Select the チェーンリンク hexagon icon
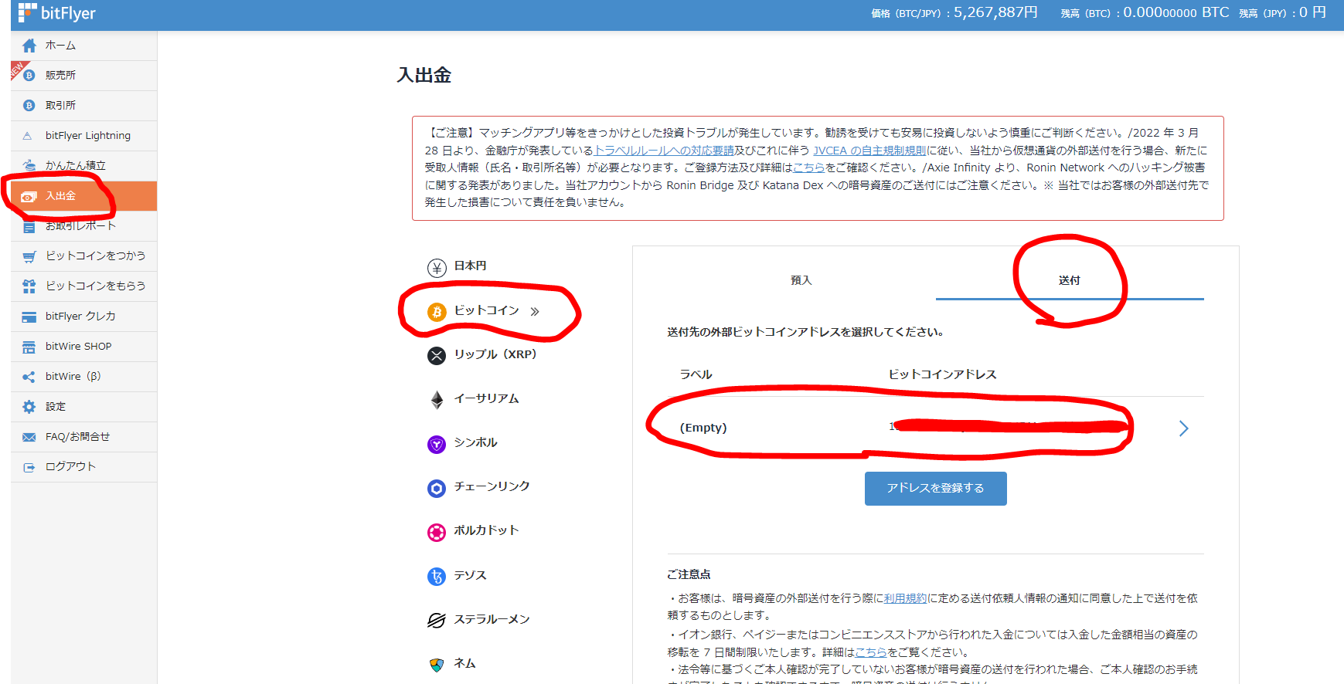The width and height of the screenshot is (1344, 684). (x=437, y=488)
